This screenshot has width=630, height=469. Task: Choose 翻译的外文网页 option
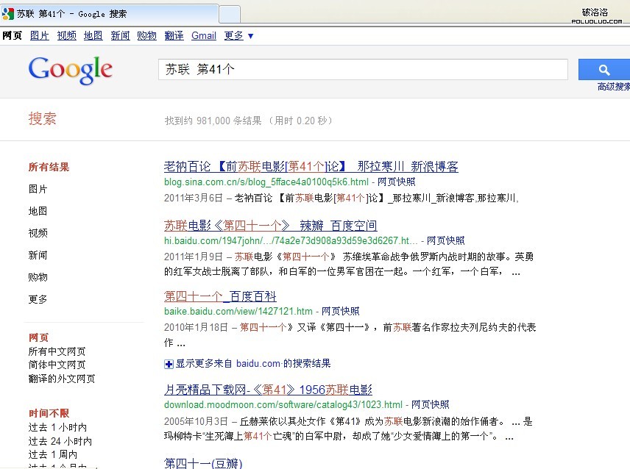point(62,379)
